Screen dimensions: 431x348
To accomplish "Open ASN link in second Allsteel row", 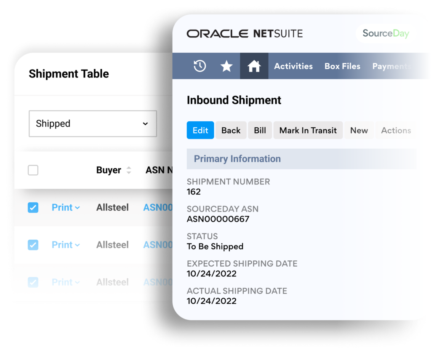I will pos(158,245).
